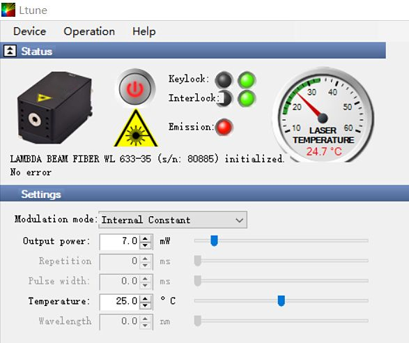Click the laser device thumbnail image
The height and width of the screenshot is (343, 409).
[55, 107]
